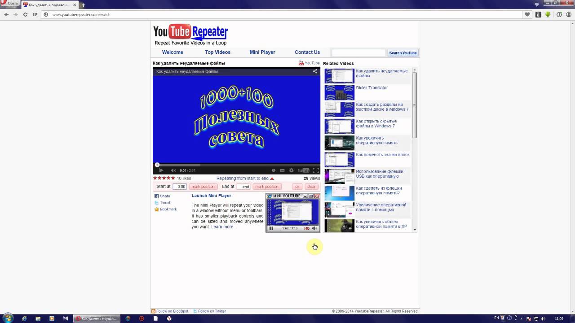
Task: Open related video Как создать разделы на жестком диске
Action: 382,107
